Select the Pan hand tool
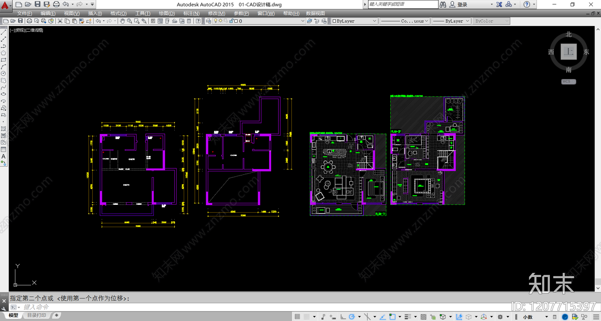This screenshot has height=321, width=601. coord(122,21)
